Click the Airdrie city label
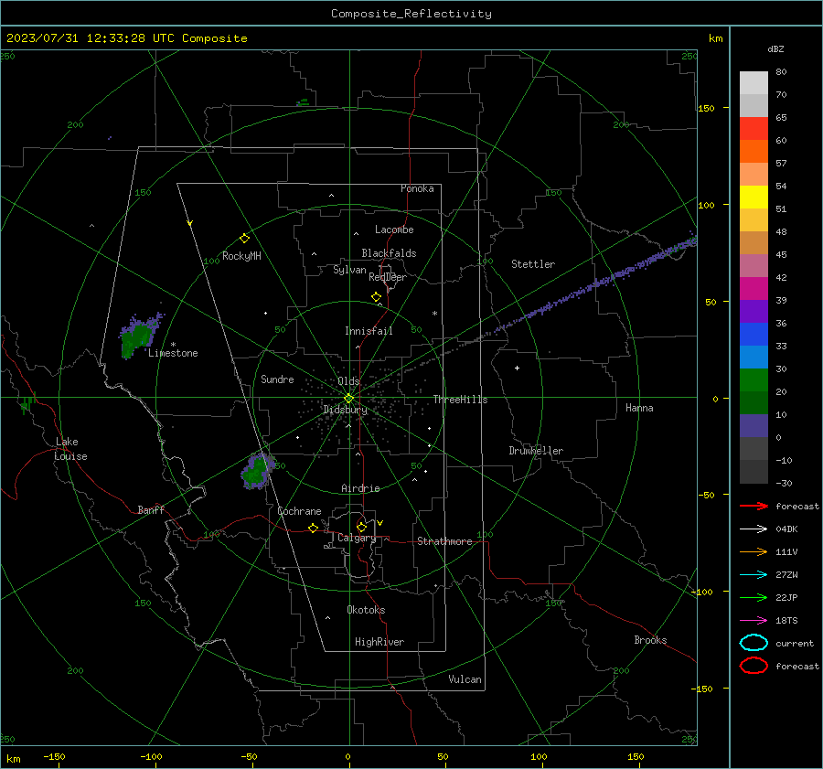The image size is (823, 769). 360,488
